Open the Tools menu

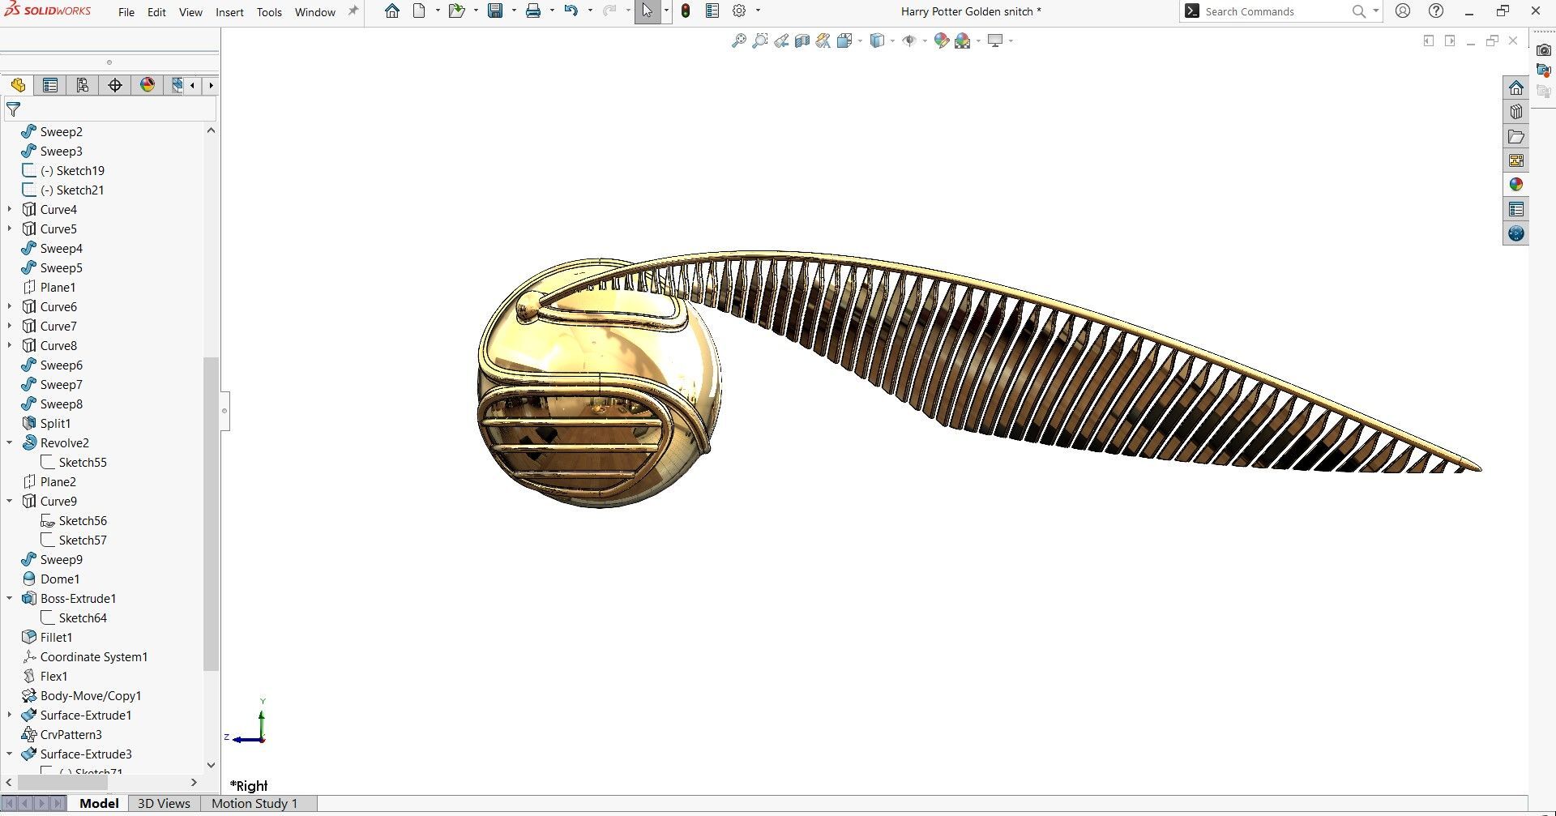[269, 12]
